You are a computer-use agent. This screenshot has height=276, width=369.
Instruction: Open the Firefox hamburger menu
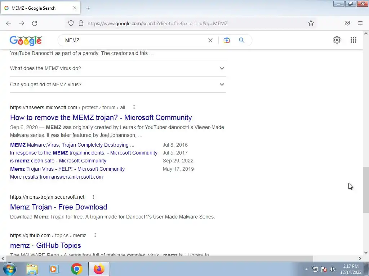[360, 23]
